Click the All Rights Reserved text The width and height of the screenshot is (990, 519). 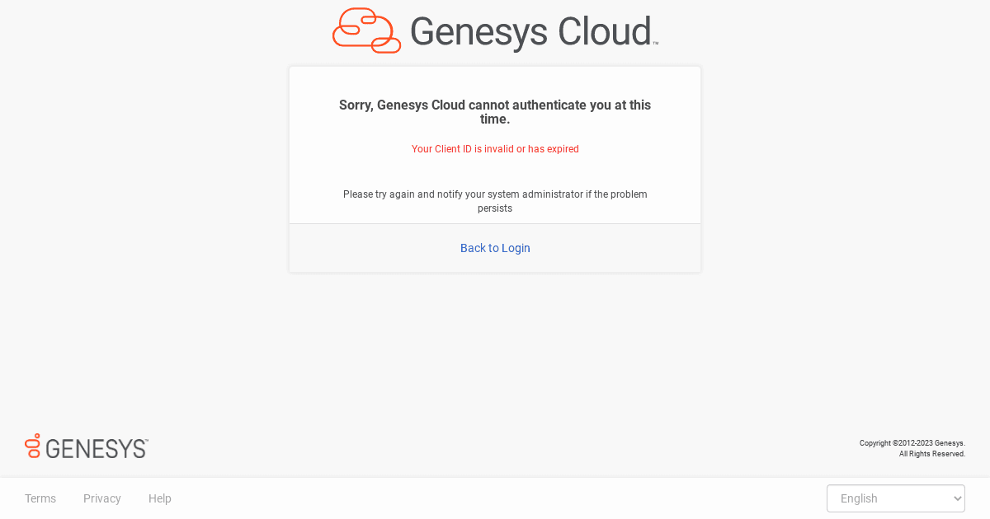coord(932,453)
